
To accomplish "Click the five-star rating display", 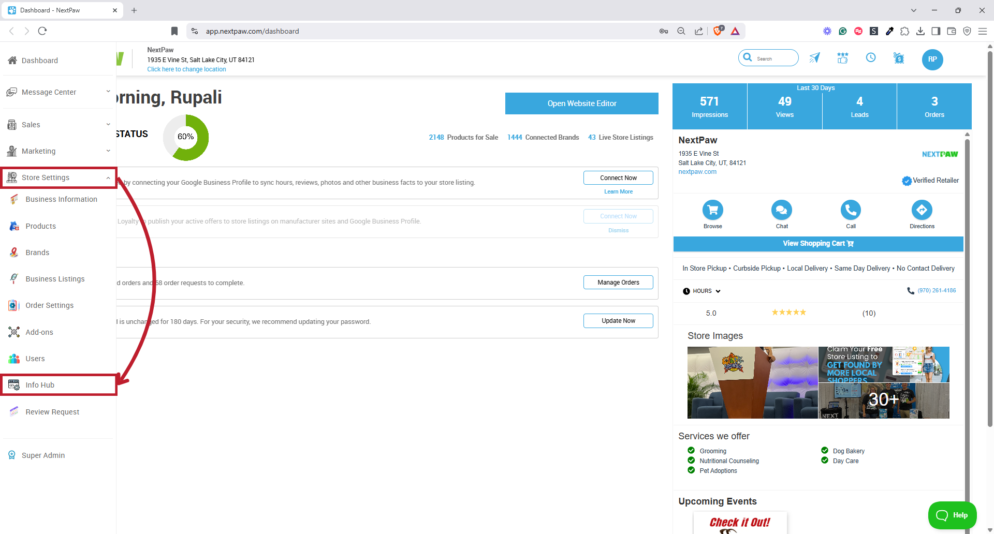I will tap(789, 313).
